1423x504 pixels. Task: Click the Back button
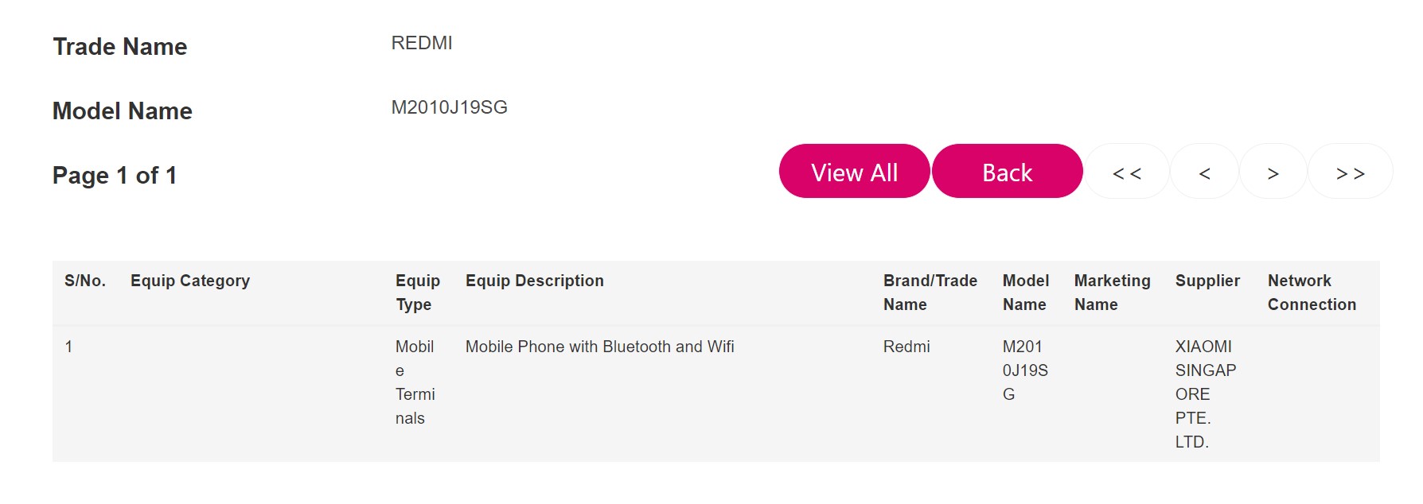pyautogui.click(x=1008, y=172)
